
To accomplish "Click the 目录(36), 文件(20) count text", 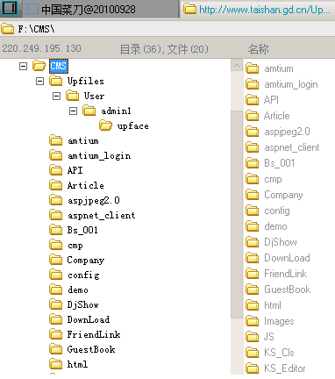I will click(x=164, y=49).
